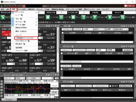Select the third chart tool icon in sidebar
Viewport: 136px width, 102px height.
click(x=2, y=87)
